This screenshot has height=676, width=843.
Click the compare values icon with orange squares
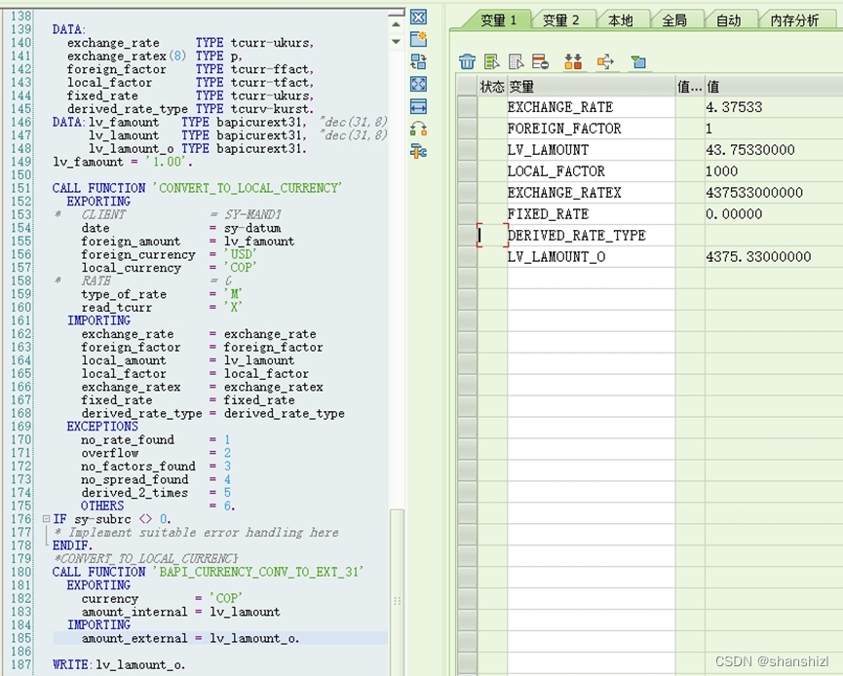572,61
